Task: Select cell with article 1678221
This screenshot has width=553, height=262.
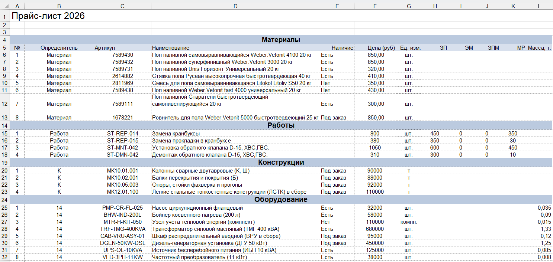Action: [x=122, y=114]
